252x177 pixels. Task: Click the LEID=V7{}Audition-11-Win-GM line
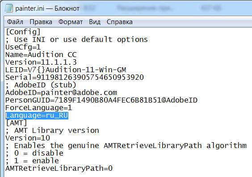66,70
